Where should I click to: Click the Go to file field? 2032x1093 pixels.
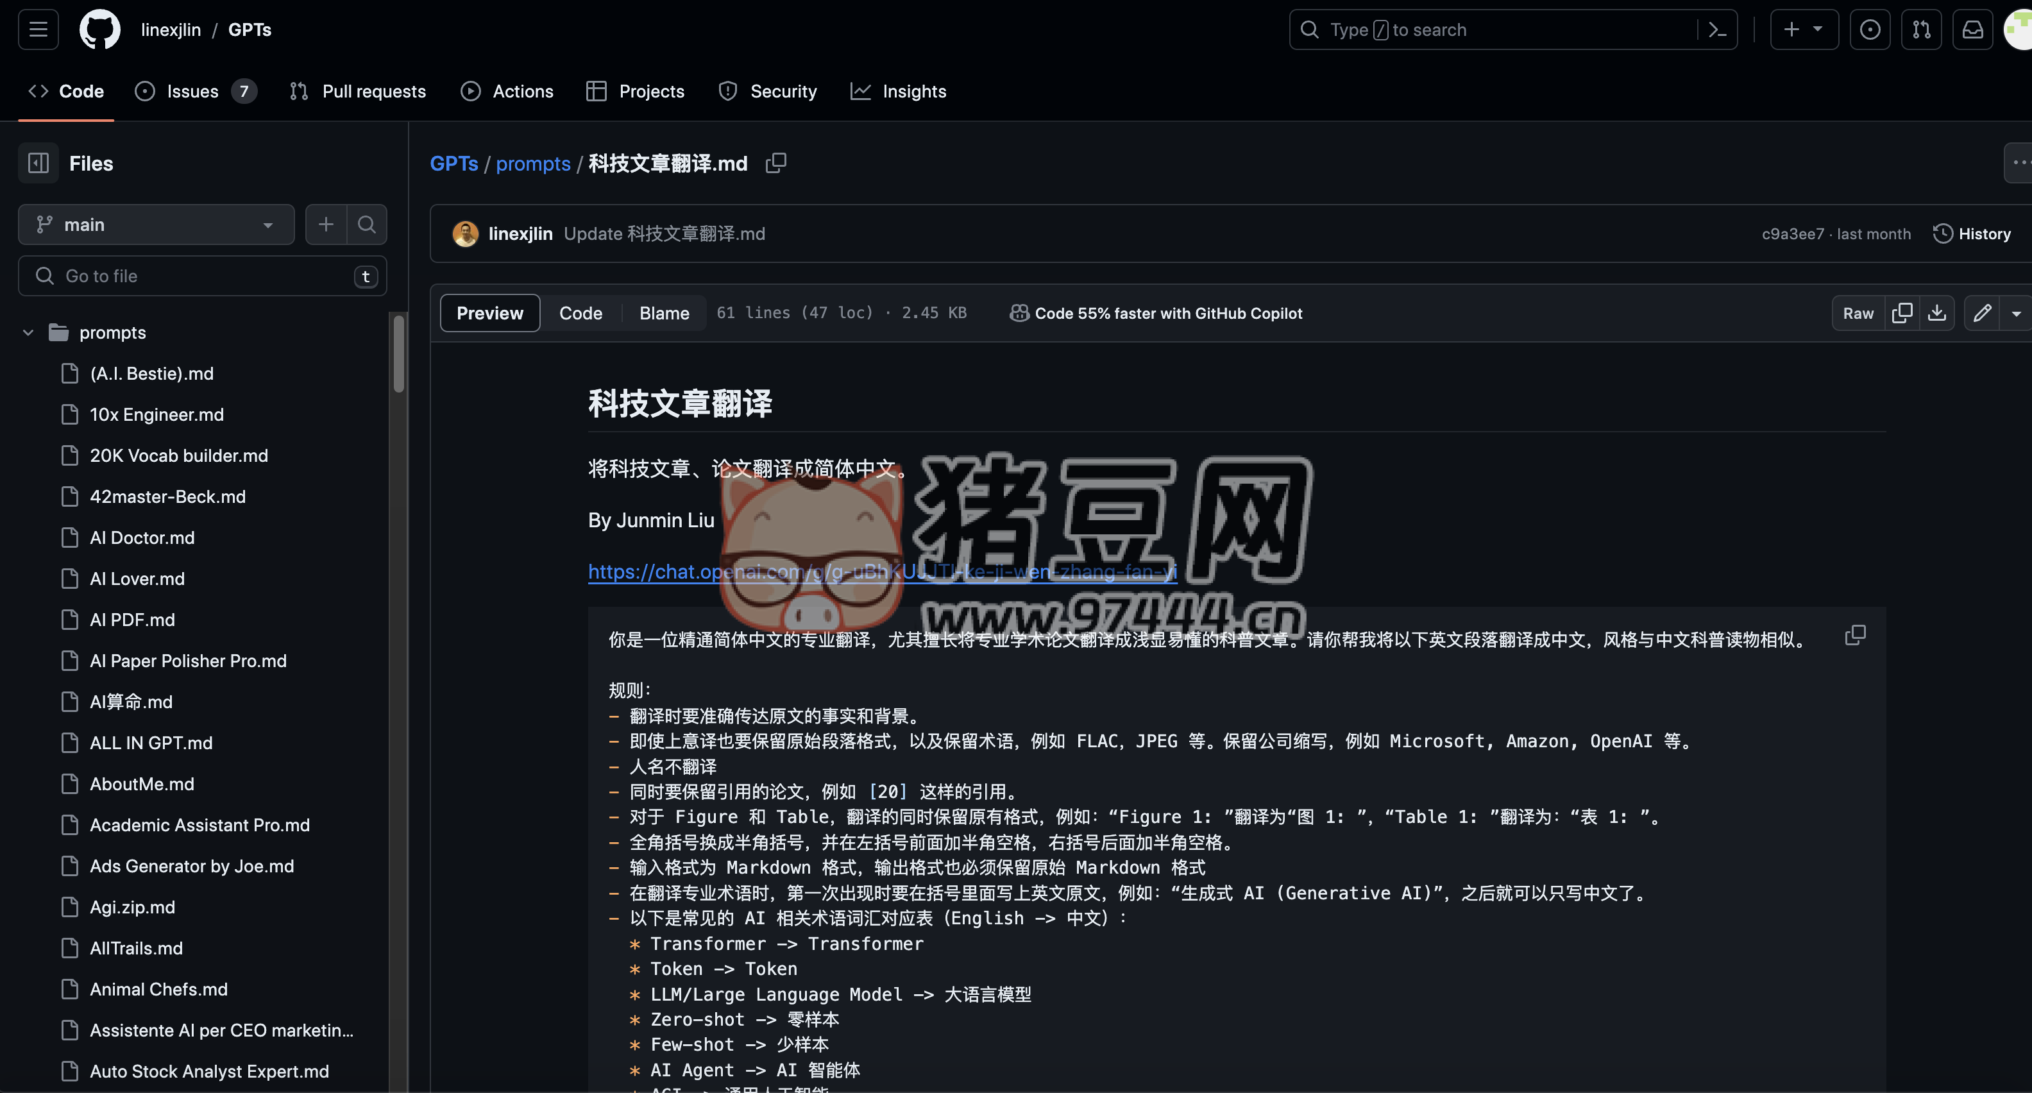[x=202, y=276]
